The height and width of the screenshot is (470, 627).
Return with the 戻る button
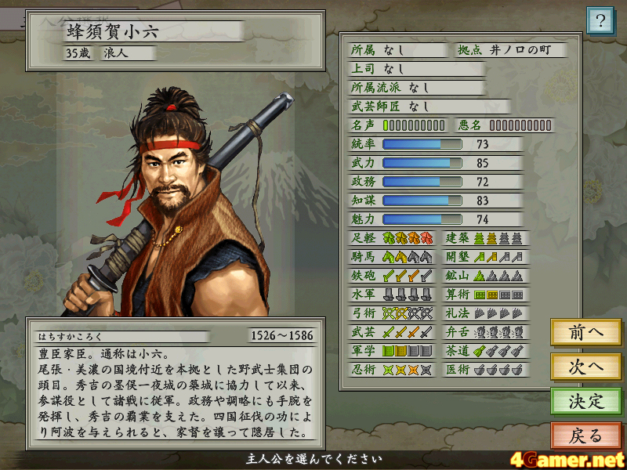(x=585, y=436)
